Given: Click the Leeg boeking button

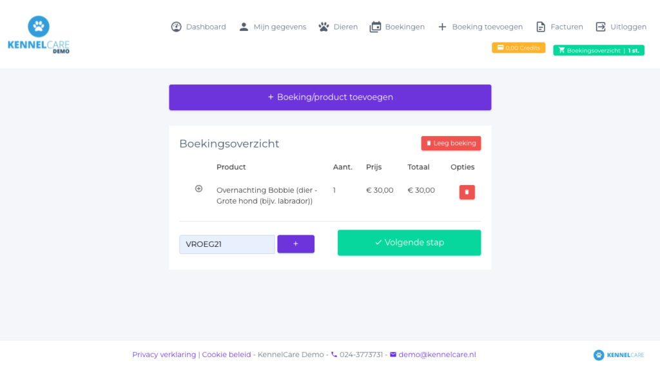Looking at the screenshot, I should pyautogui.click(x=451, y=143).
